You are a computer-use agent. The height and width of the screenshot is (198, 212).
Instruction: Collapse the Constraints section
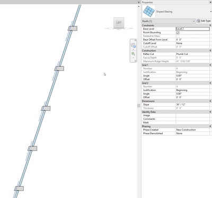click(210, 25)
